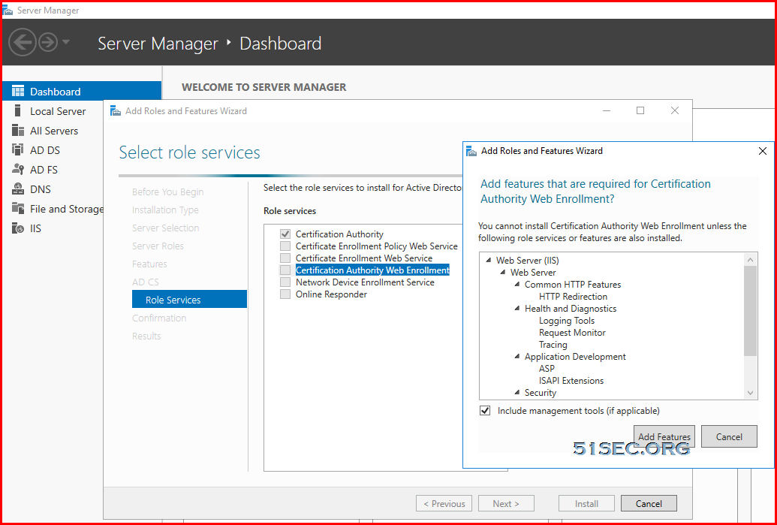The width and height of the screenshot is (777, 525).
Task: Maximize the Select role services wizard window
Action: click(640, 110)
